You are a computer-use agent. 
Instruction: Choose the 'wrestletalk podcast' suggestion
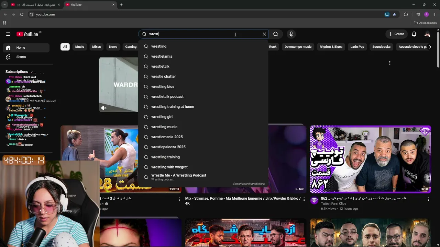203,97
